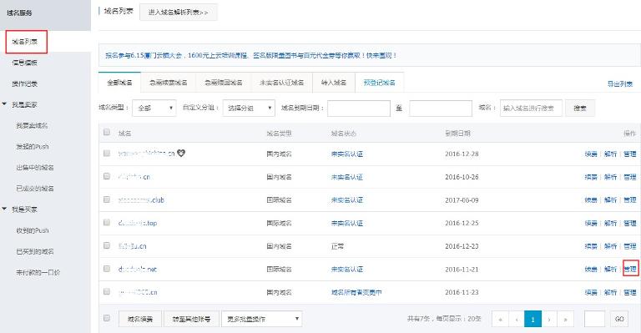This screenshot has width=641, height=333.
Task: Switch to the 急需赎回域名 tab
Action: [x=223, y=83]
